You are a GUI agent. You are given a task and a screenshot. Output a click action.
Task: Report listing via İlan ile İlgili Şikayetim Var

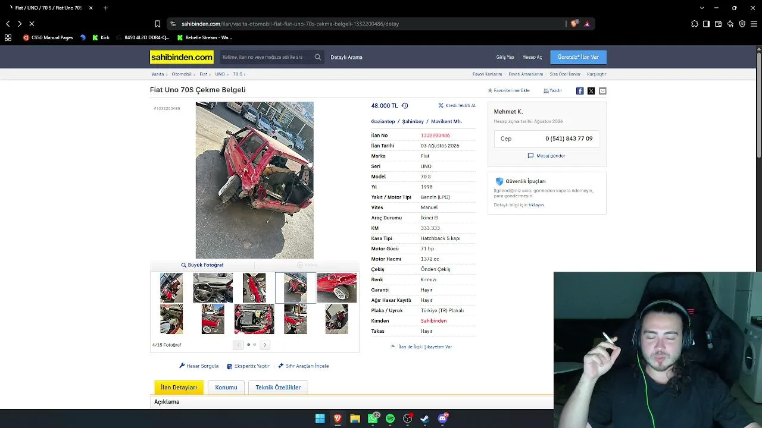click(x=421, y=347)
